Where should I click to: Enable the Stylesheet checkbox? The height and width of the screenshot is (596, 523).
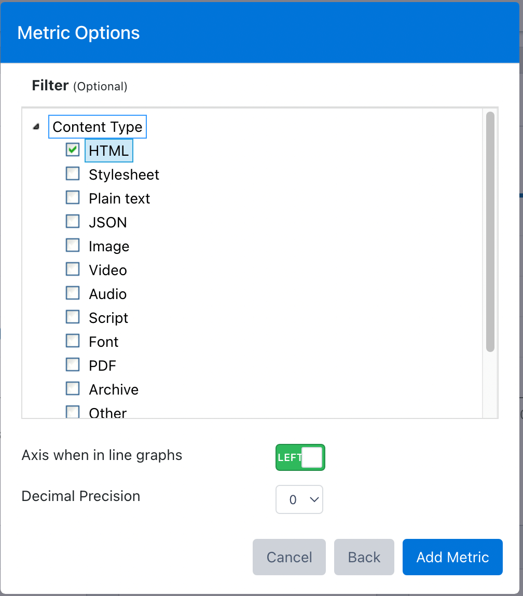tap(73, 174)
